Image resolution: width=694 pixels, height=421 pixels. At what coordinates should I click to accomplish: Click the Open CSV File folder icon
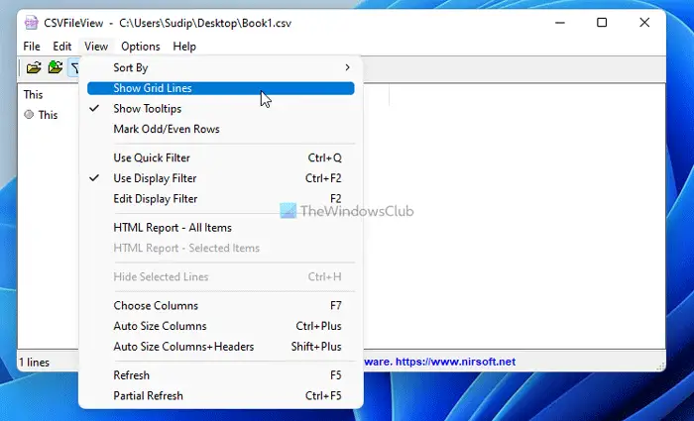(34, 67)
